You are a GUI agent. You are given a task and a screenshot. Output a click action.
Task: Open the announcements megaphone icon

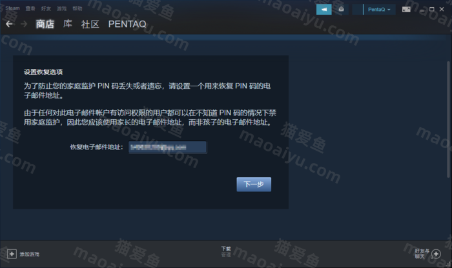[324, 10]
